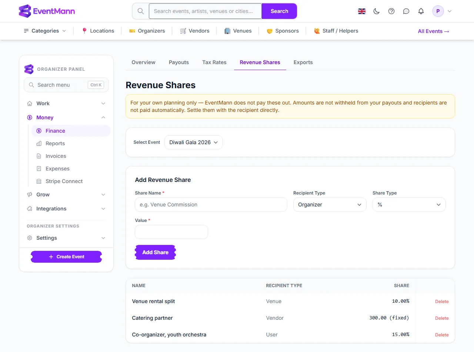Image resolution: width=474 pixels, height=352 pixels.
Task: Open help using the question mark icon
Action: pos(391,11)
